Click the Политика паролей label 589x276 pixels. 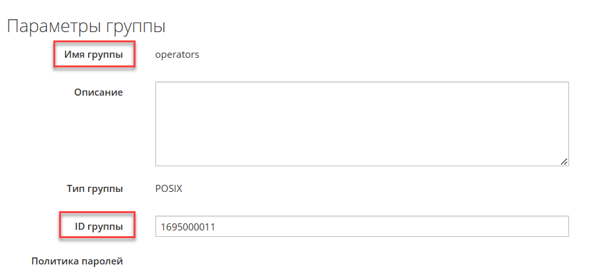(77, 261)
